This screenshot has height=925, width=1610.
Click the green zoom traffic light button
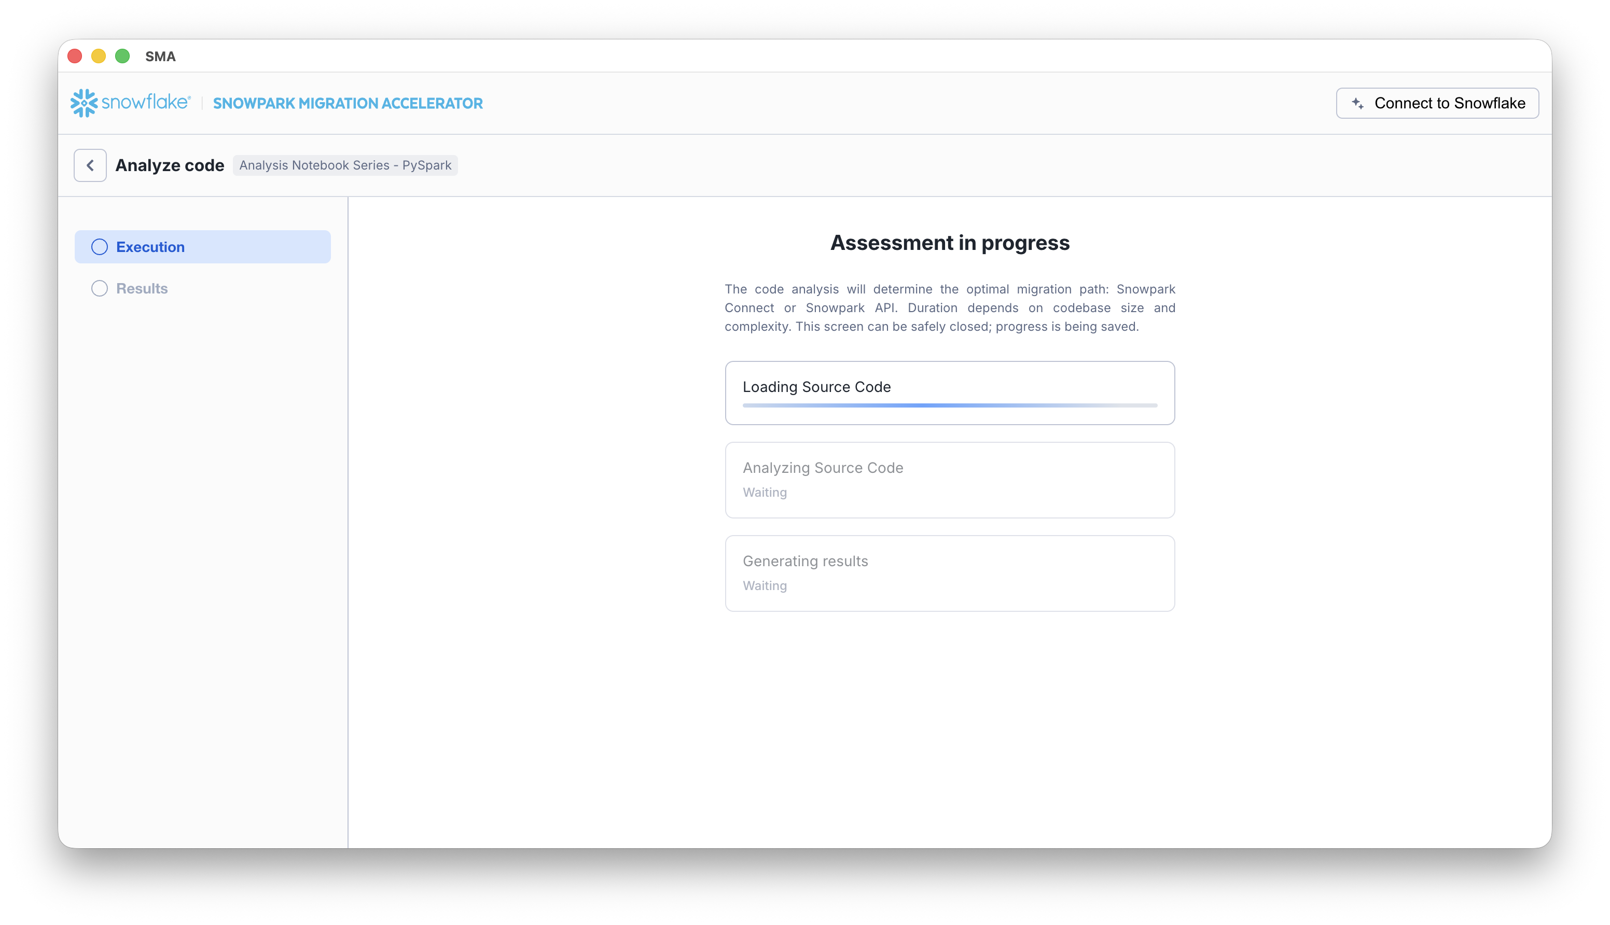coord(122,56)
